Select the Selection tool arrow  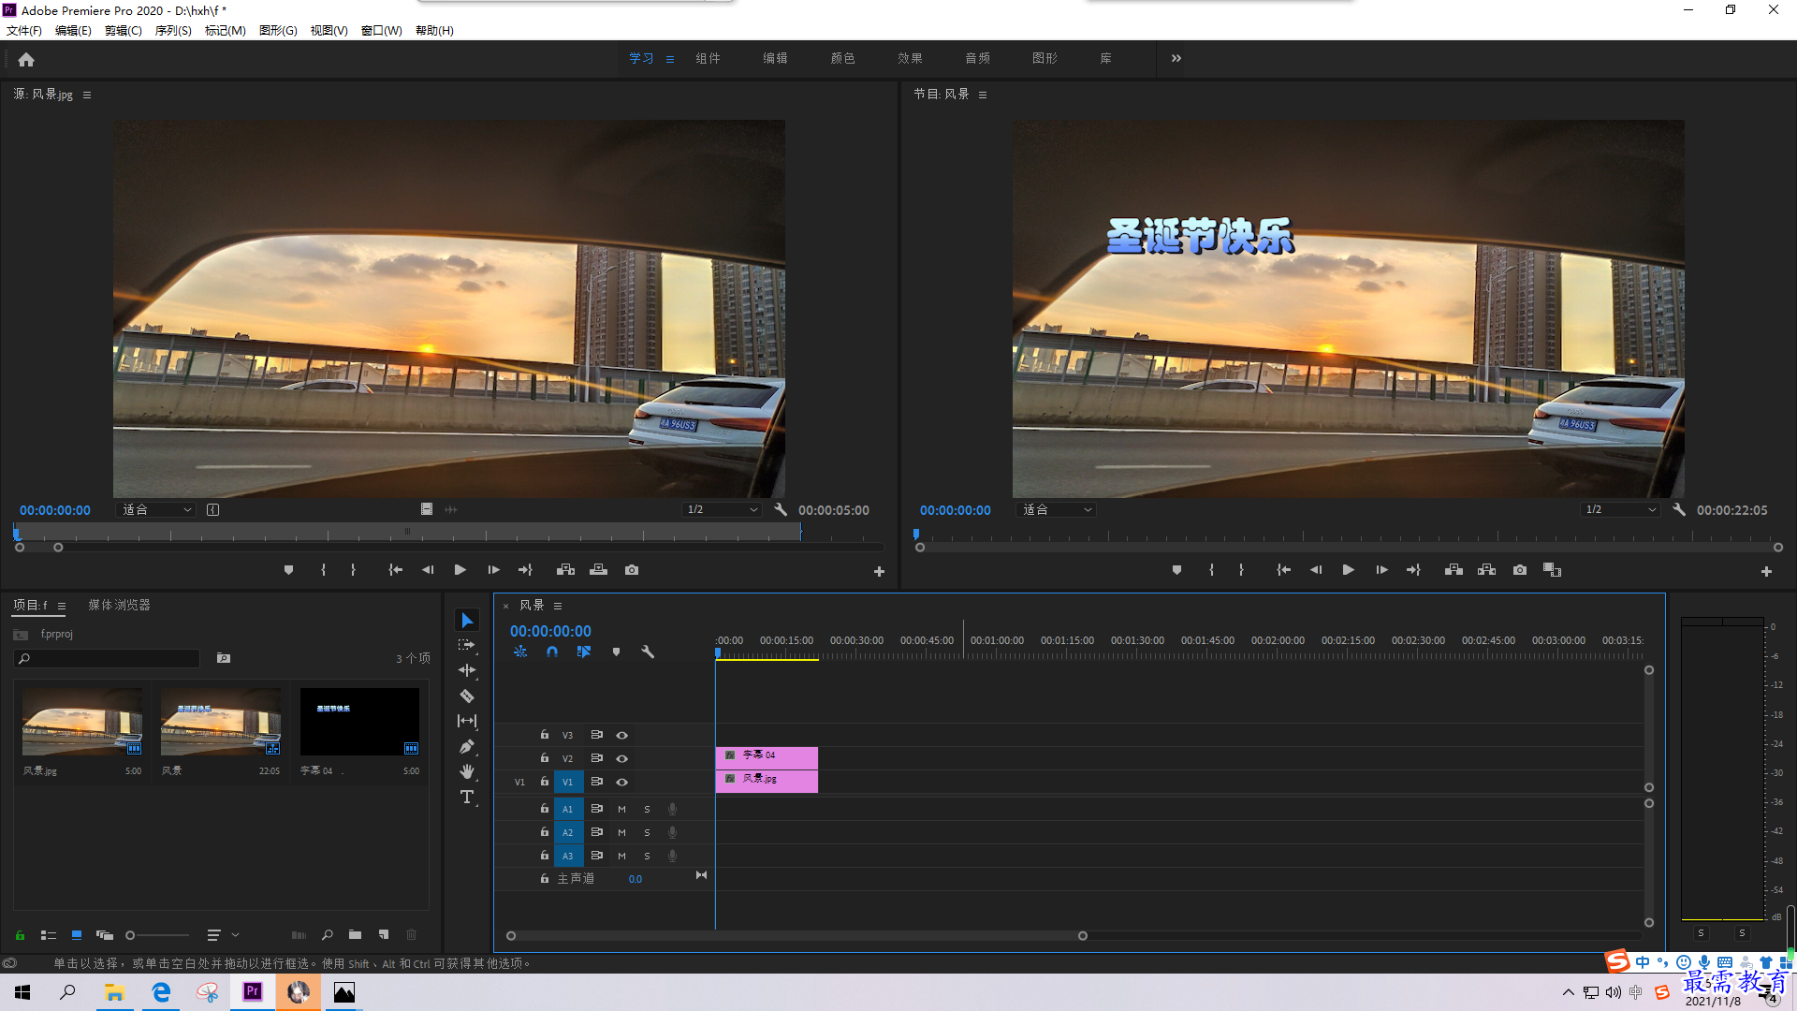tap(467, 621)
